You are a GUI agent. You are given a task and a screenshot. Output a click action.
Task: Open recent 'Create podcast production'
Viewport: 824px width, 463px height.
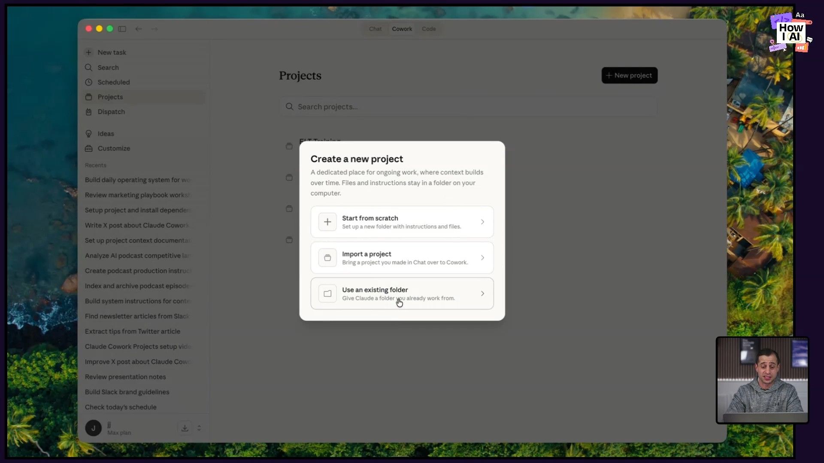tap(138, 271)
